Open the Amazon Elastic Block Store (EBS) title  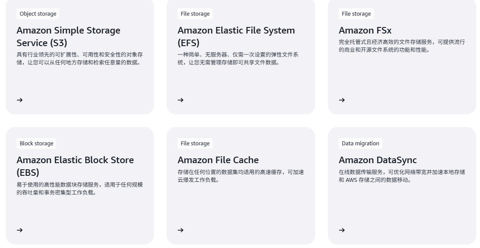tap(75, 166)
